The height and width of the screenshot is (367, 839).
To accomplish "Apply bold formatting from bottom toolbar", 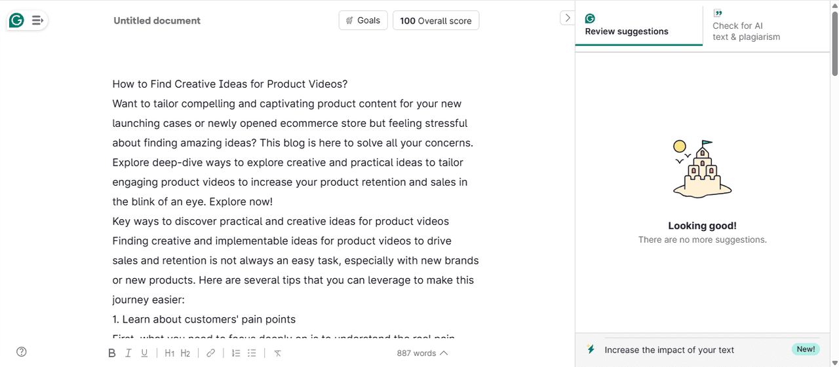I will click(x=111, y=353).
